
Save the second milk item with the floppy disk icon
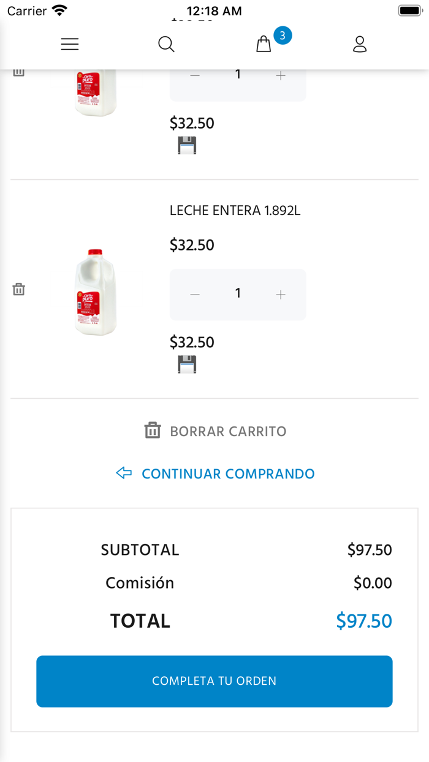click(x=186, y=364)
